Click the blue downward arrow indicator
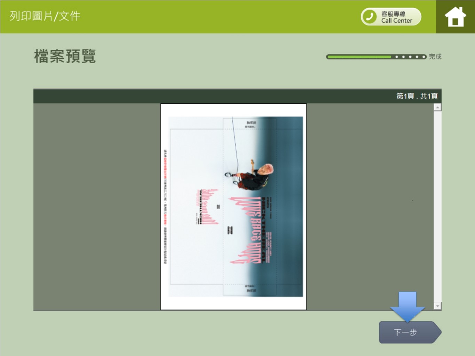The image size is (475, 356). pos(407,306)
